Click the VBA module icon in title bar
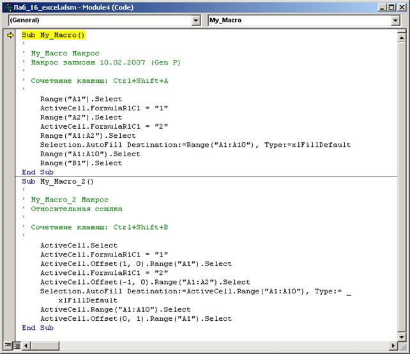 coord(8,7)
